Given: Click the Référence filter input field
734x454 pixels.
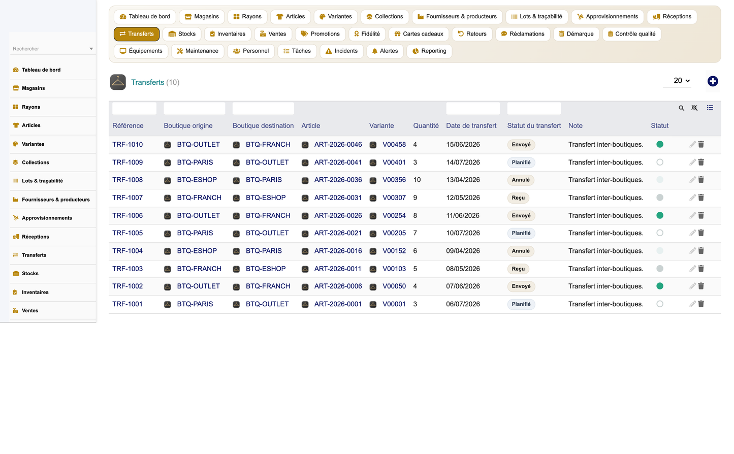Looking at the screenshot, I should [134, 108].
